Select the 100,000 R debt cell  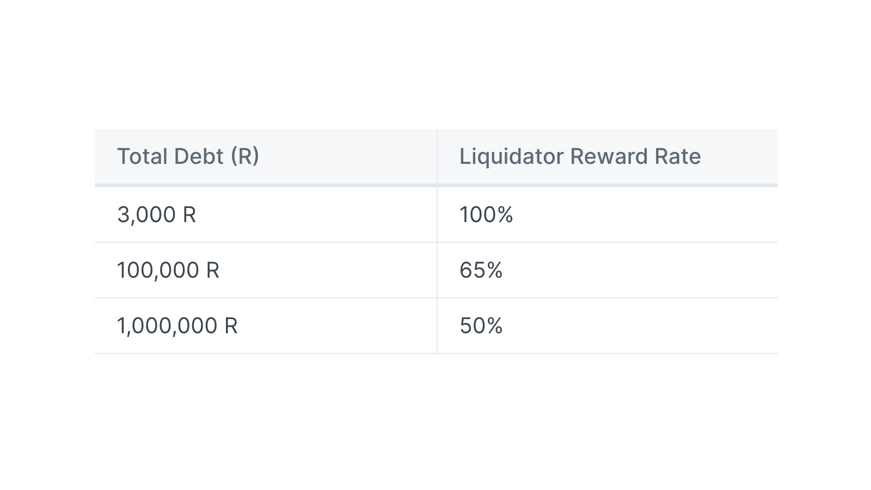tap(266, 270)
